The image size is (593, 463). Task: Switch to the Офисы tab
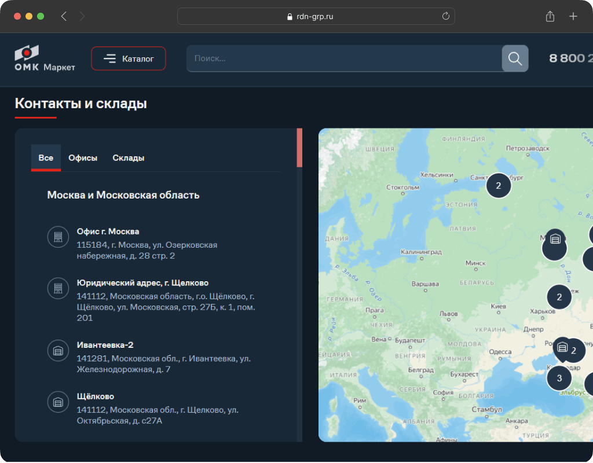(x=83, y=158)
